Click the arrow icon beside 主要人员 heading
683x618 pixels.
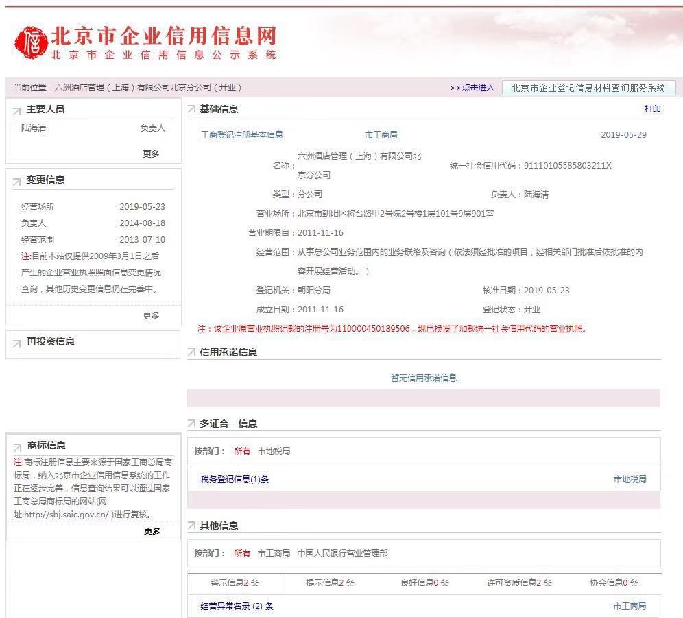click(x=17, y=111)
